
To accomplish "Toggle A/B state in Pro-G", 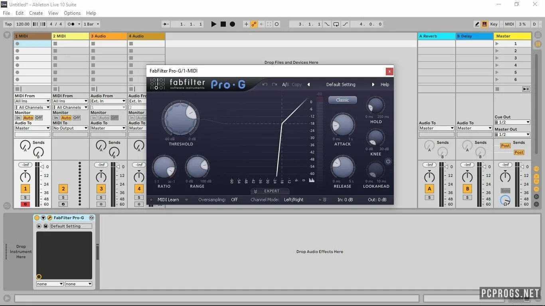I will pos(285,84).
